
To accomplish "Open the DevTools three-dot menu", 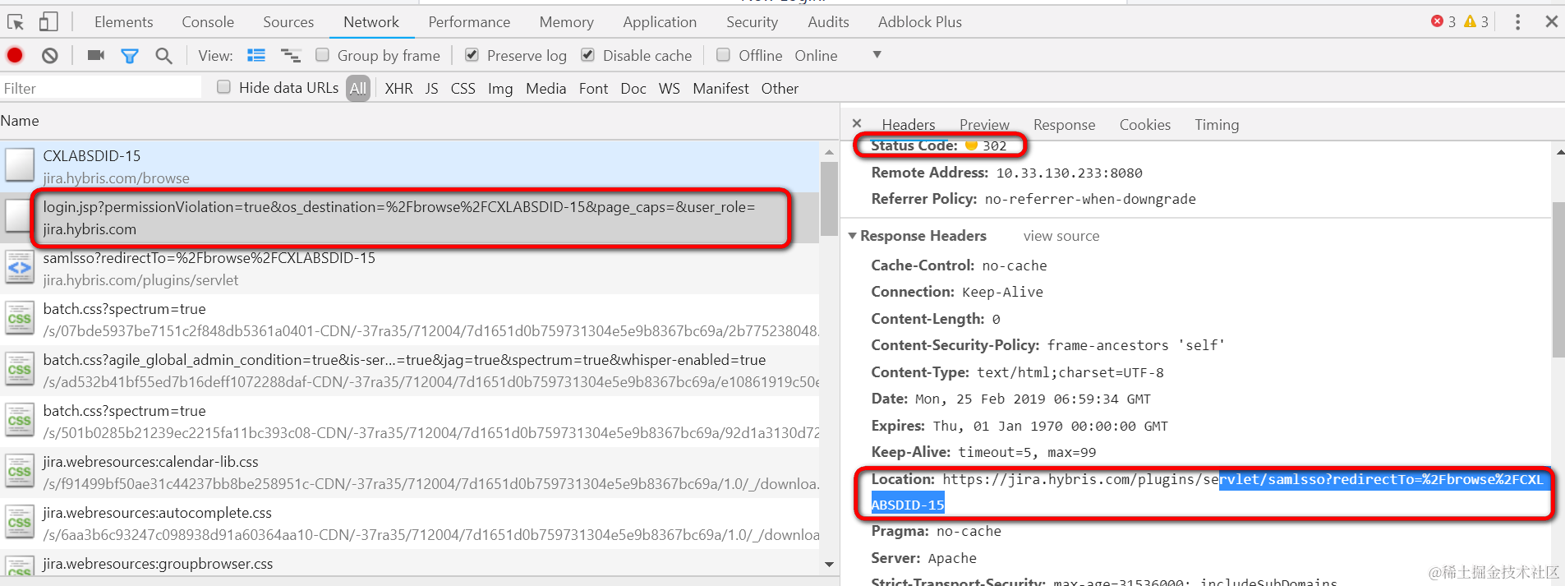I will coord(1517,22).
